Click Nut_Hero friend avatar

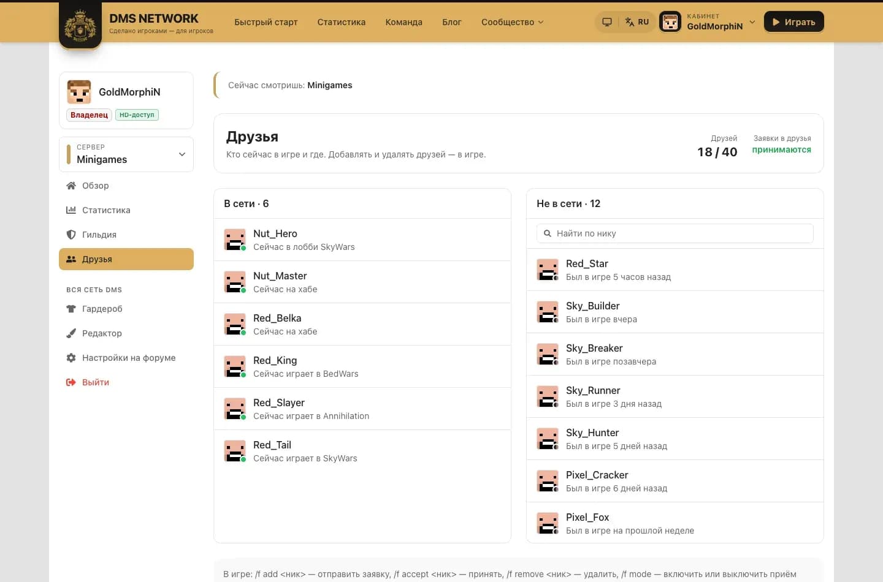[235, 240]
